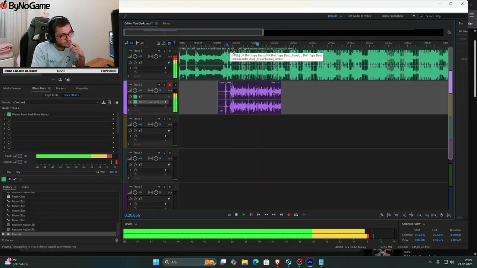
Task: Click the Stop playback button
Action: 236,215
